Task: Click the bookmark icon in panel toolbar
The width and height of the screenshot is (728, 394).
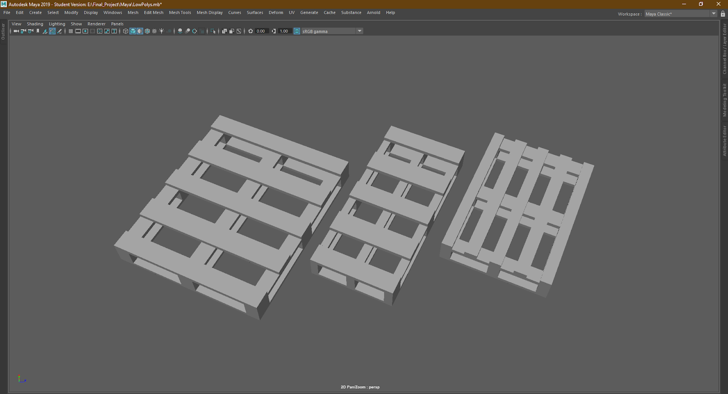Action: point(38,31)
